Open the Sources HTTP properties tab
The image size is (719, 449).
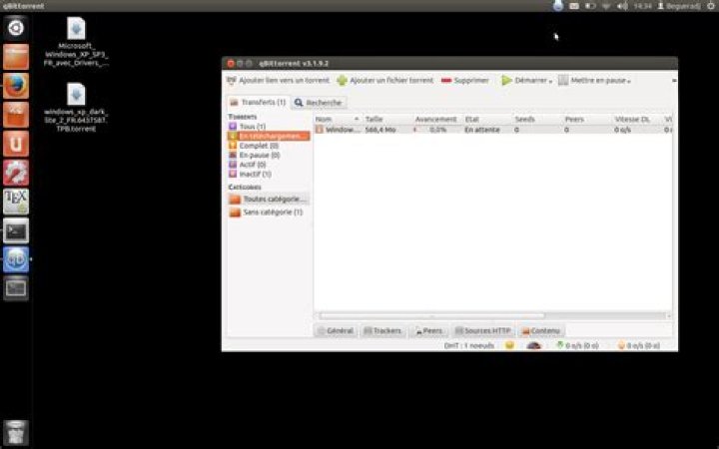tap(483, 331)
